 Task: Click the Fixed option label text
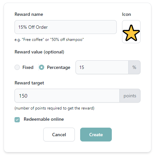coord(28,67)
